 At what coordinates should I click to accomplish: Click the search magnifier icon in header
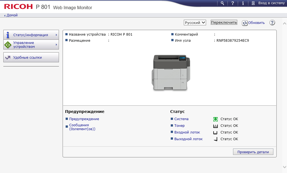[x=222, y=3]
